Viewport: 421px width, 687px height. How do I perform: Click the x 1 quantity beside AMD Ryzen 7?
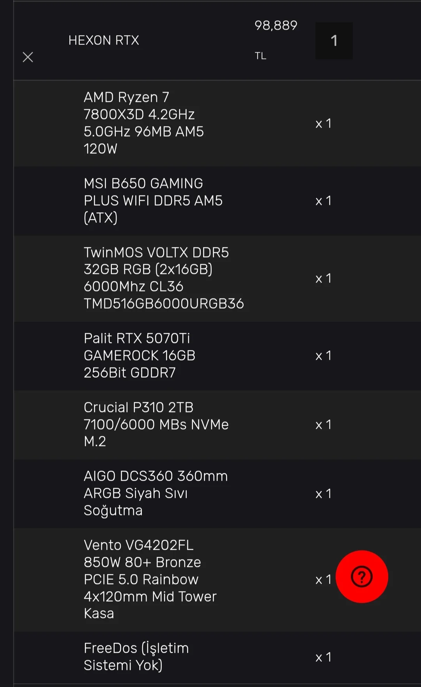(323, 124)
